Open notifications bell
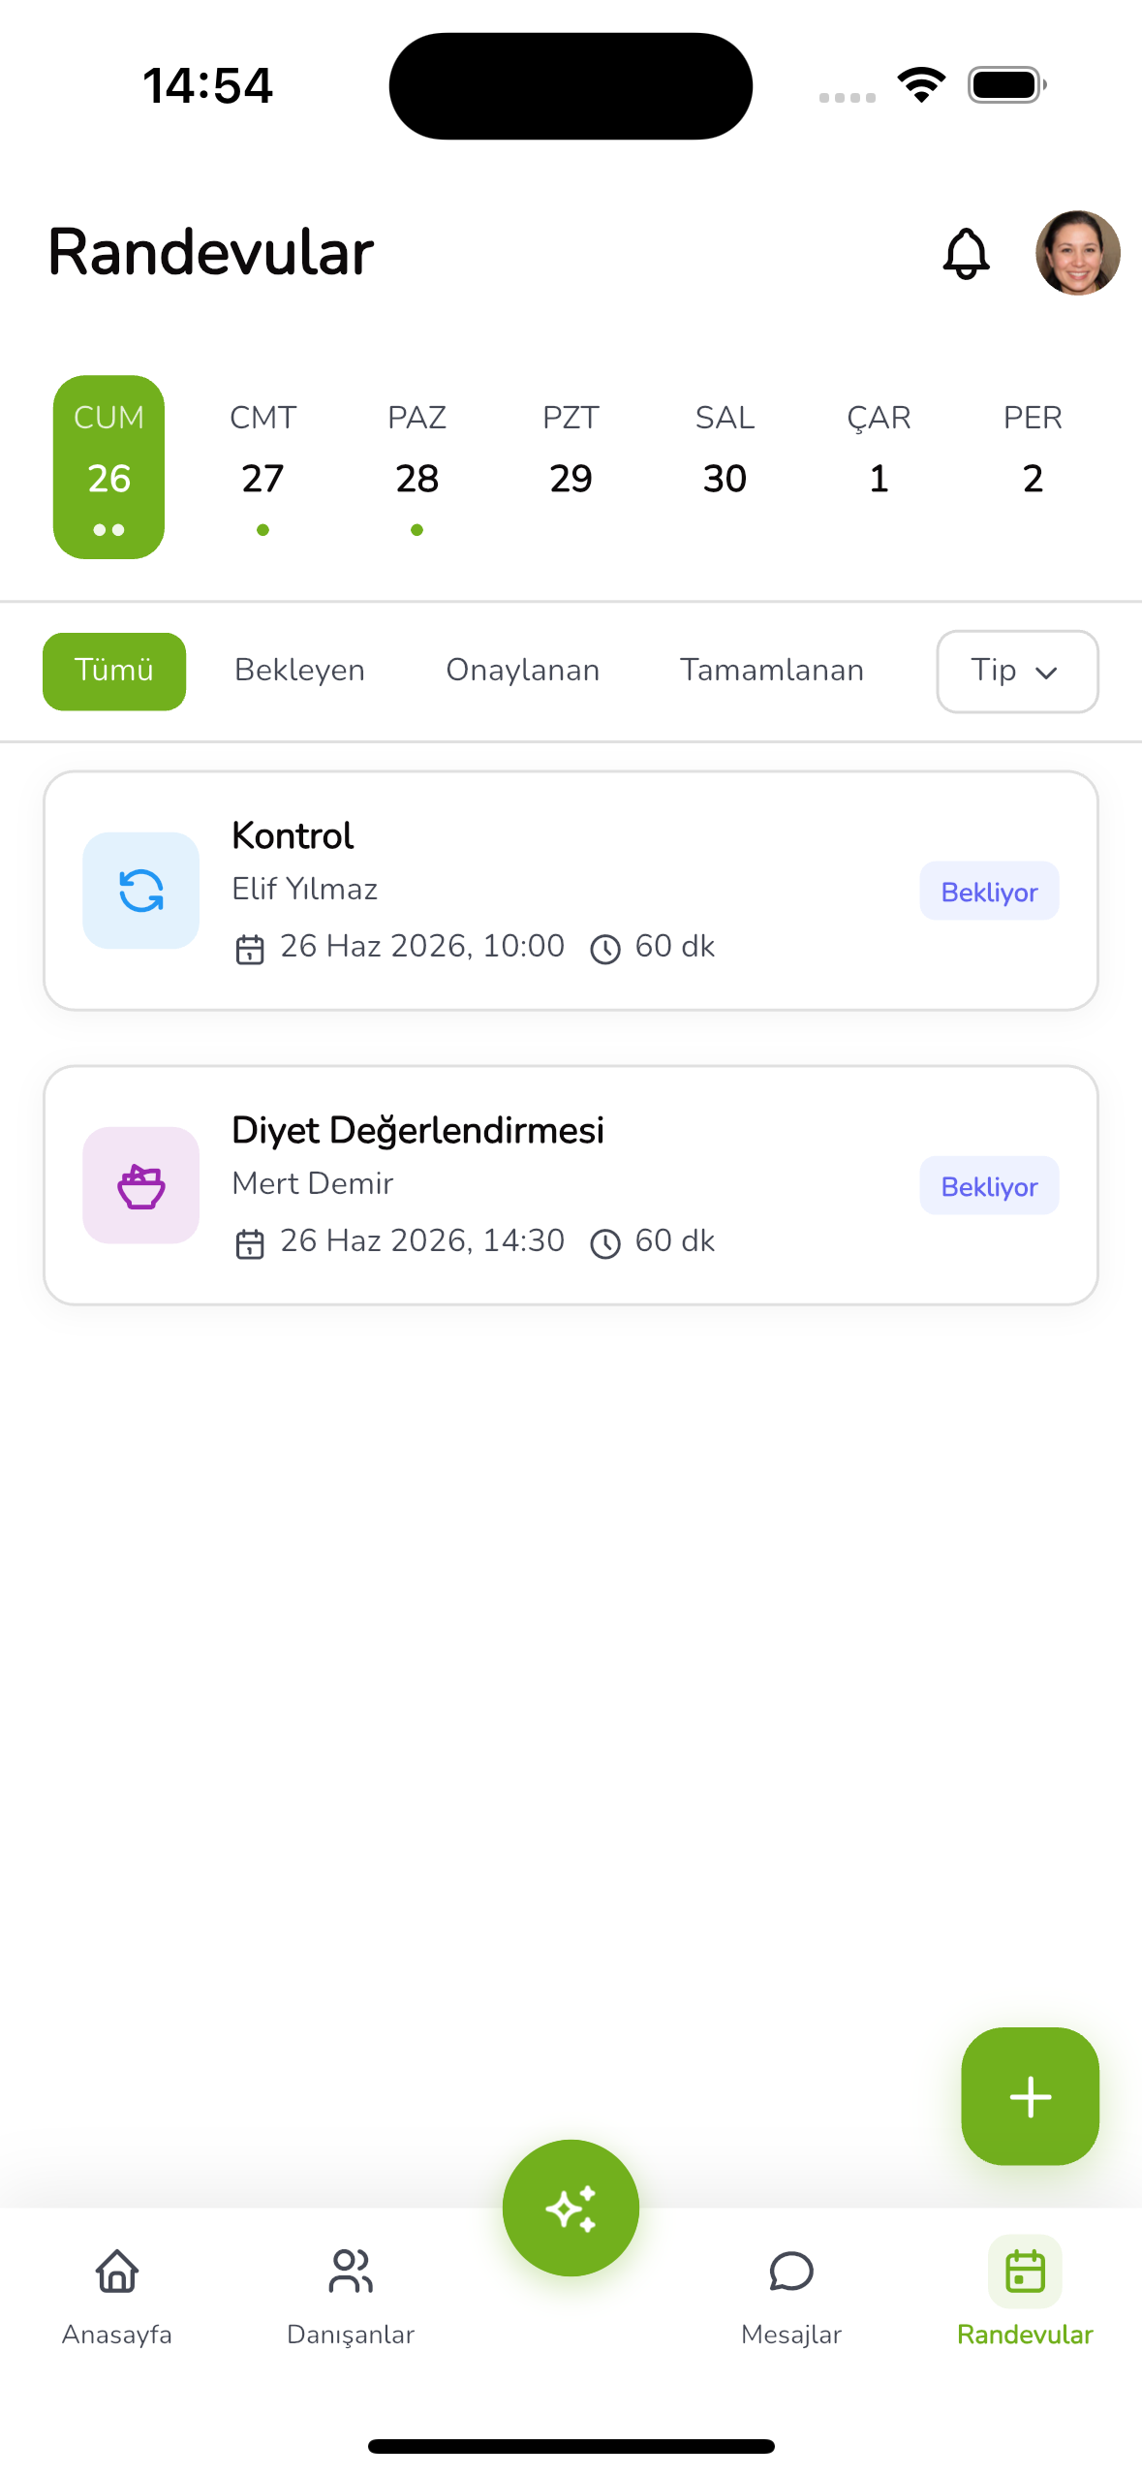Viewport: 1142px width, 2477px height. [x=966, y=254]
